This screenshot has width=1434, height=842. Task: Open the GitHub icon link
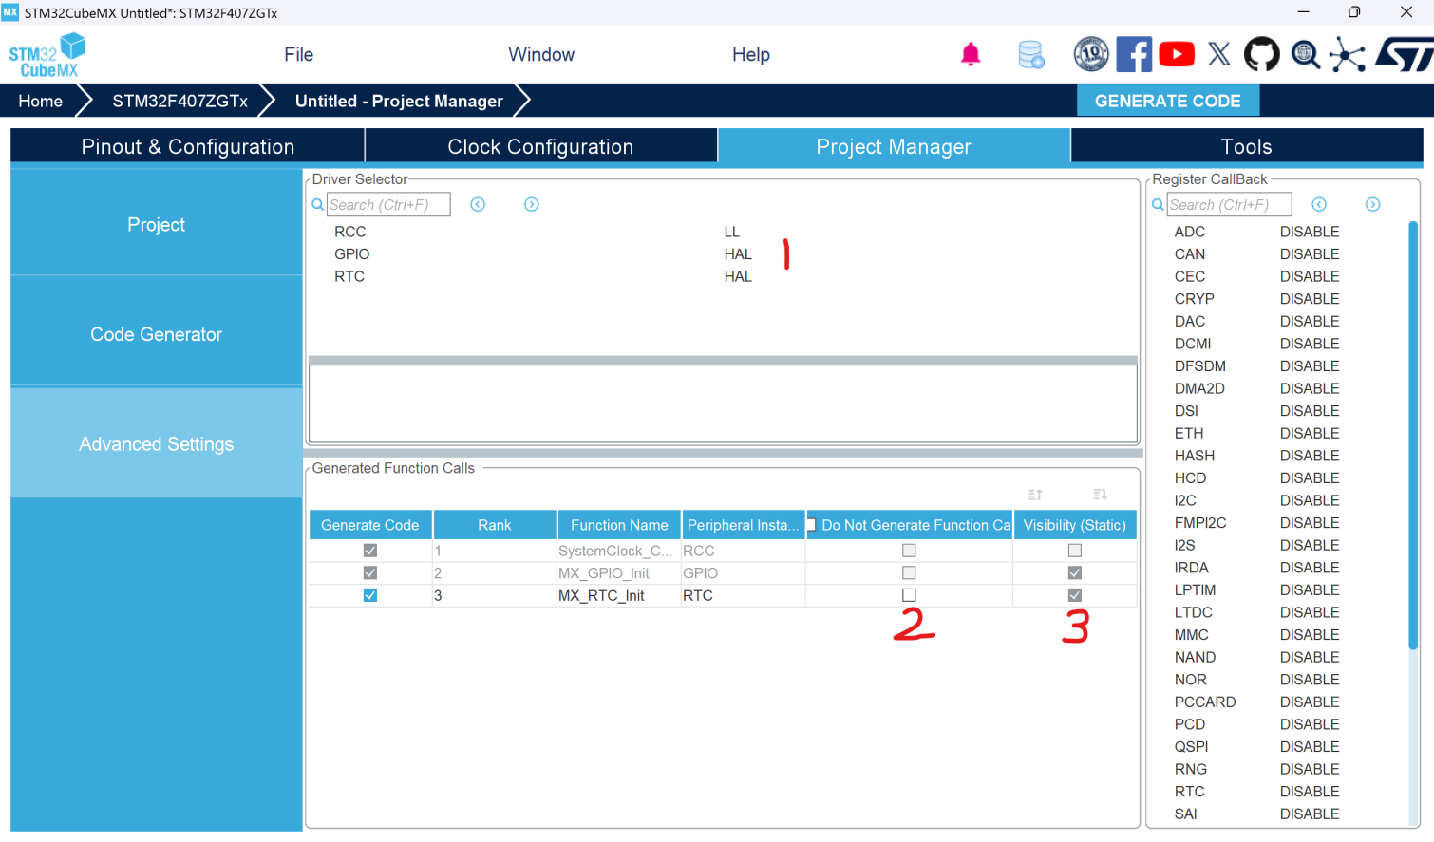click(1262, 54)
